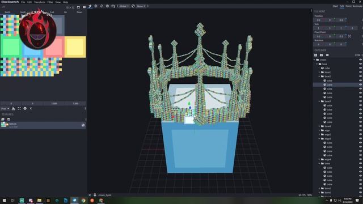The image size is (363, 204).
Task: Click the round auto UV icon
Action: [x=25, y=108]
